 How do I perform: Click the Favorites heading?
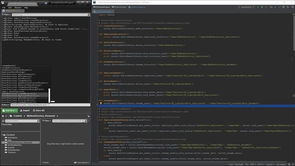click(x=6, y=125)
